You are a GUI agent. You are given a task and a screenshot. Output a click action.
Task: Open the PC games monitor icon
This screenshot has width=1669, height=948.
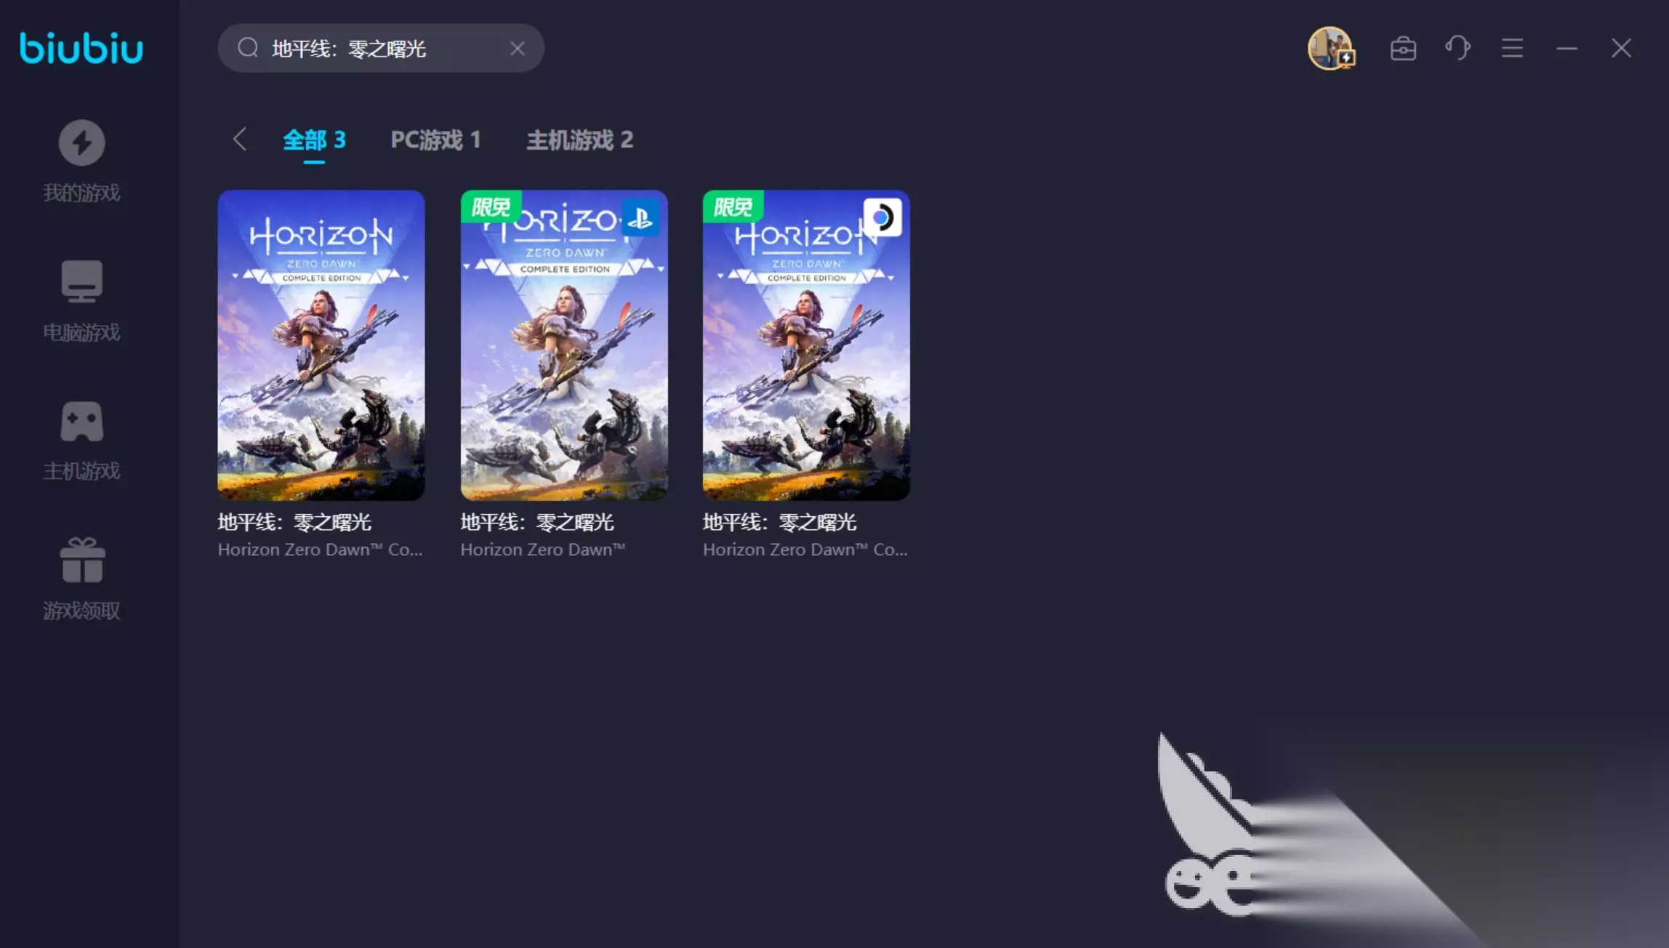[81, 281]
